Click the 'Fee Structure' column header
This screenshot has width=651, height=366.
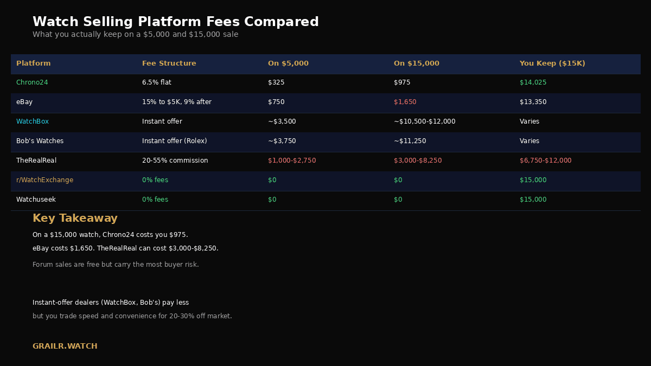(x=169, y=63)
